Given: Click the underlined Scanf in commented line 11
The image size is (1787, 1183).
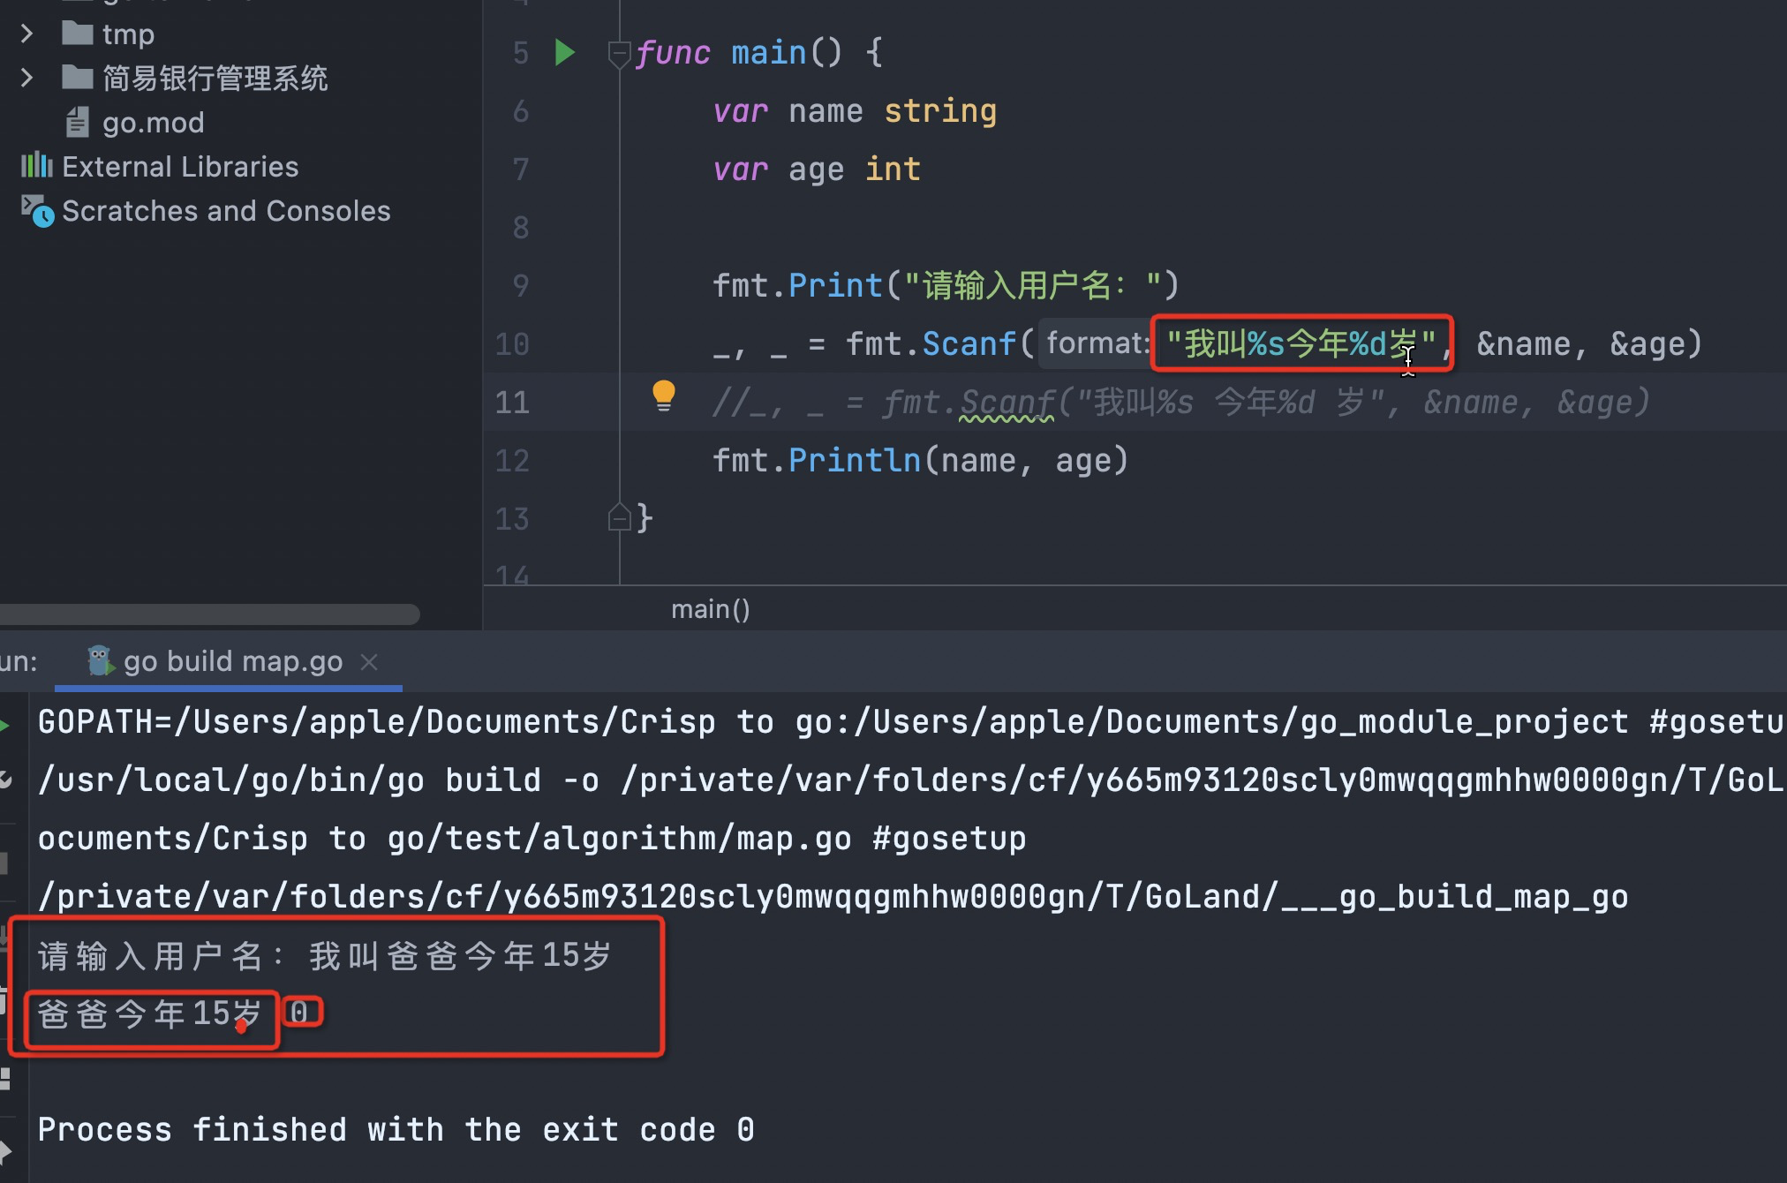Looking at the screenshot, I should click(x=1007, y=403).
